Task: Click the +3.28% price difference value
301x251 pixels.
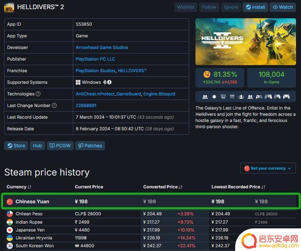Action: (x=185, y=214)
